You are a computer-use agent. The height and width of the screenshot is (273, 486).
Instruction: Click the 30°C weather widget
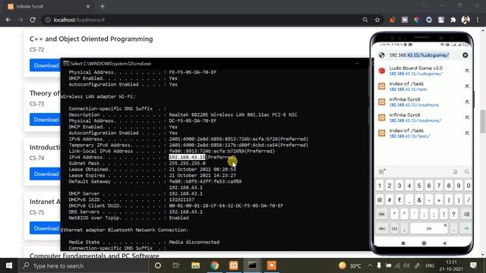click(350, 265)
